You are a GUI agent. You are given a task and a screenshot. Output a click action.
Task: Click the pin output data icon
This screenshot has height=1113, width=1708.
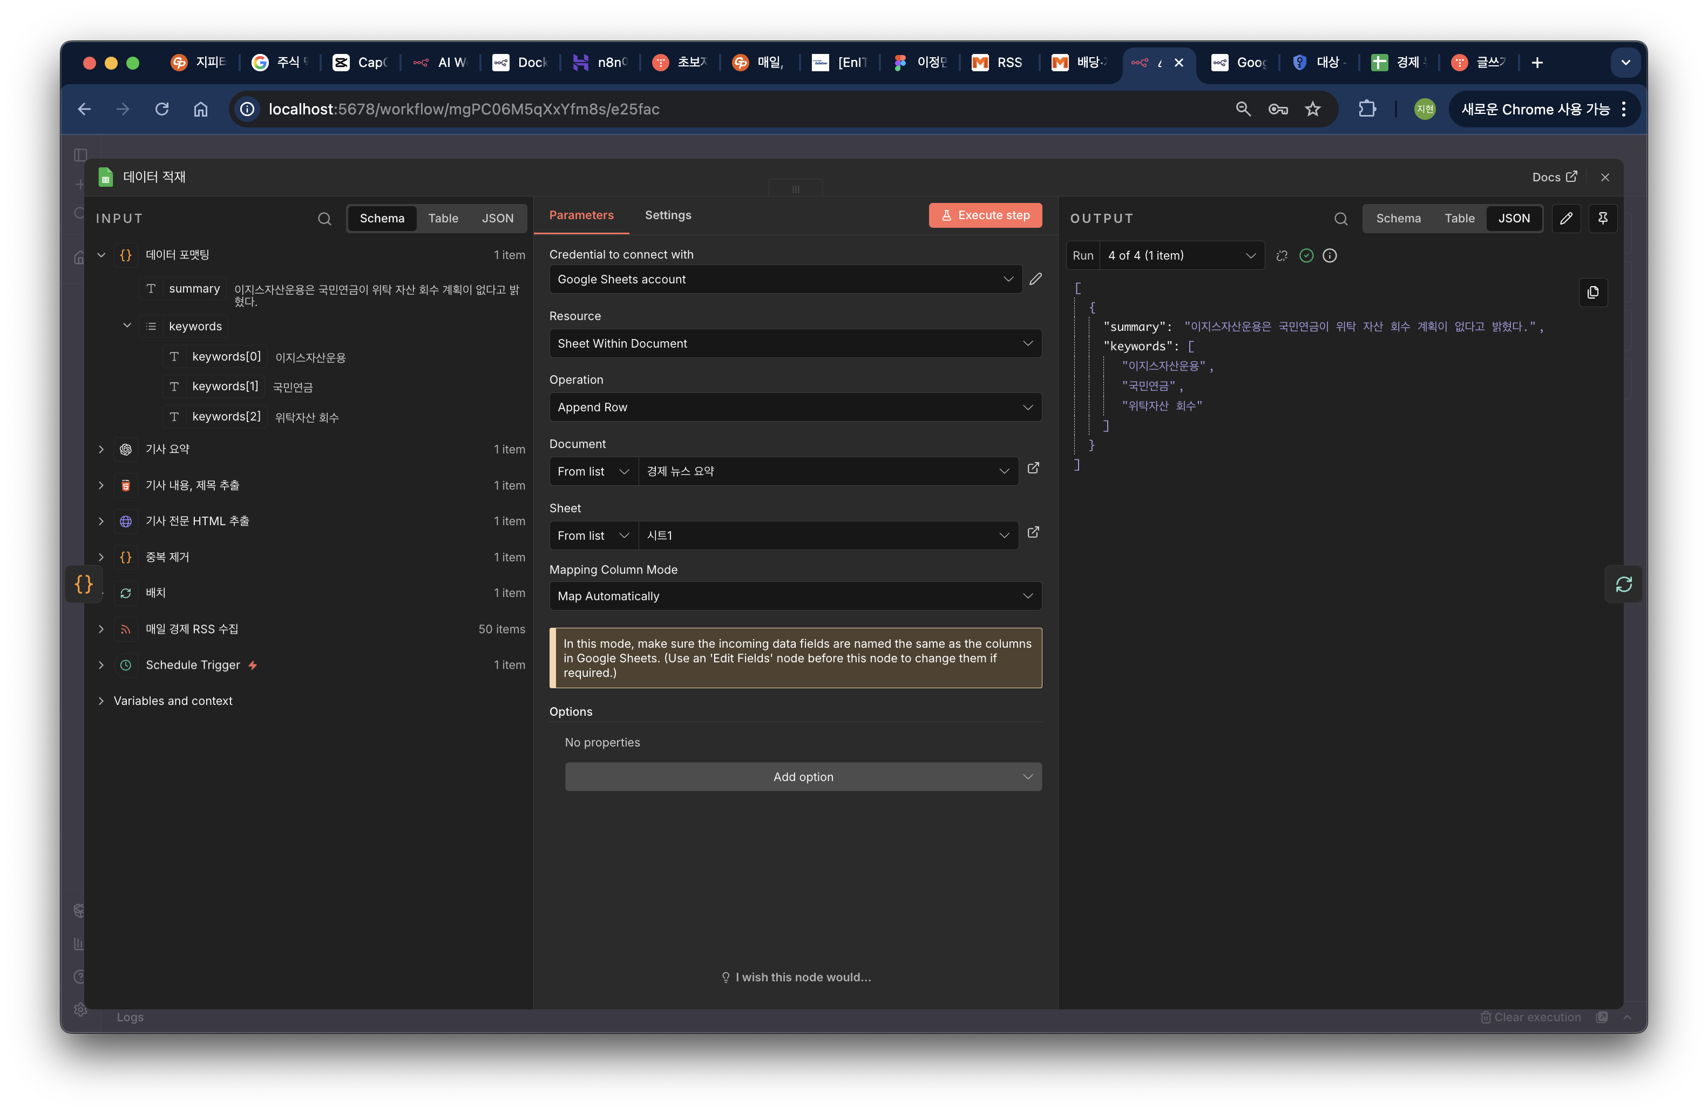click(1603, 218)
